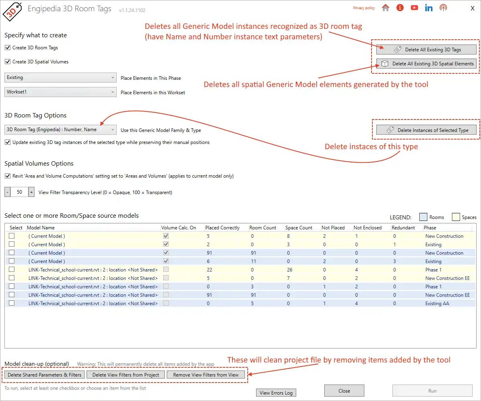Click Delete All Existing 3D Tags
The image size is (481, 401).
pos(426,50)
